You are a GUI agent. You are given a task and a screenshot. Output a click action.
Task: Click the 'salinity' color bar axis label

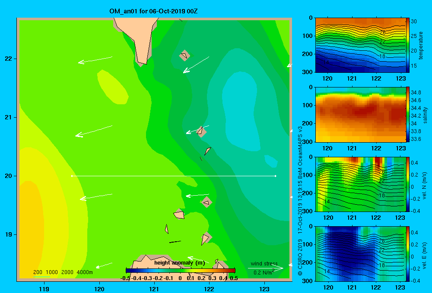coord(426,115)
